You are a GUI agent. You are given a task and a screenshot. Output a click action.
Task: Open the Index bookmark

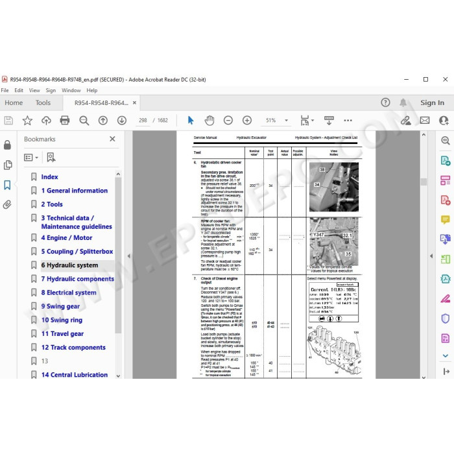49,176
